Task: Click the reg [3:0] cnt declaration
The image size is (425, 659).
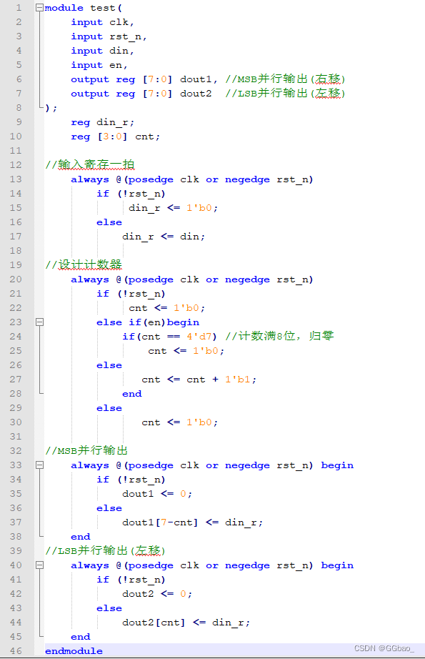Action: point(116,137)
